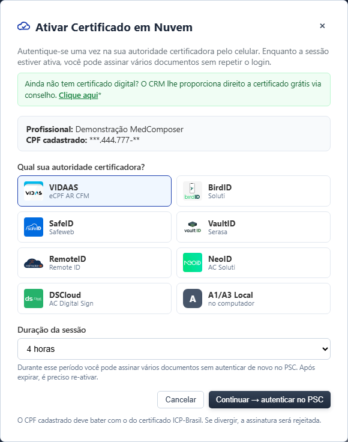Image resolution: width=348 pixels, height=442 pixels.
Task: Click the VaultID logo icon
Action: point(193,227)
